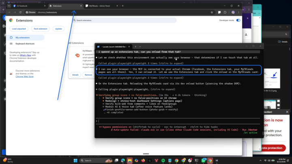Remove the MyFBleads extension

coord(88,75)
